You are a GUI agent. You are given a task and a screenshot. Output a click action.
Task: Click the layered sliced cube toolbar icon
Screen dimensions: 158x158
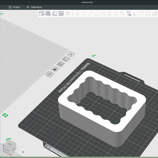(x=155, y=13)
